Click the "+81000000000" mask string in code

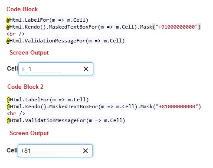(x=177, y=107)
